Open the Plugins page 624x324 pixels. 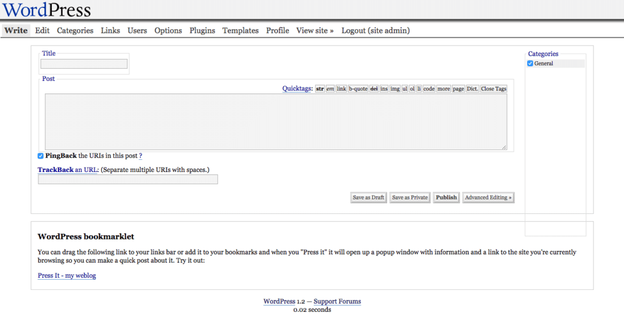(202, 30)
